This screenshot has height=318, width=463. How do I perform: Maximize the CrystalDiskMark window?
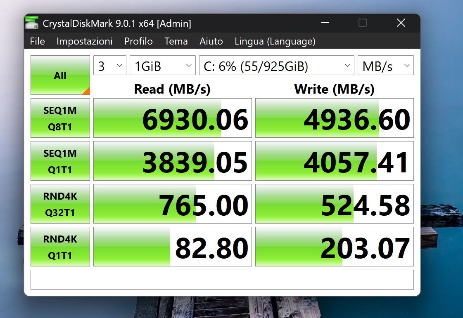[x=363, y=23]
